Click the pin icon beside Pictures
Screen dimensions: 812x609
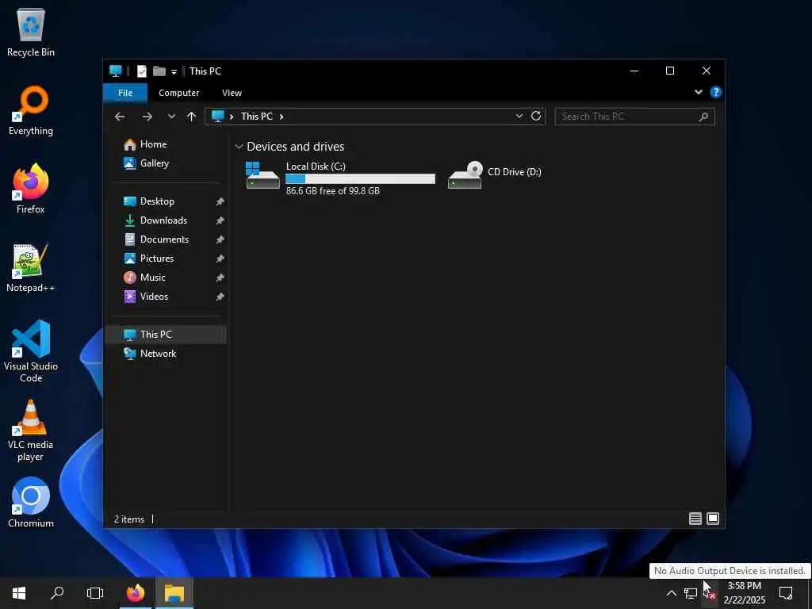coord(220,259)
